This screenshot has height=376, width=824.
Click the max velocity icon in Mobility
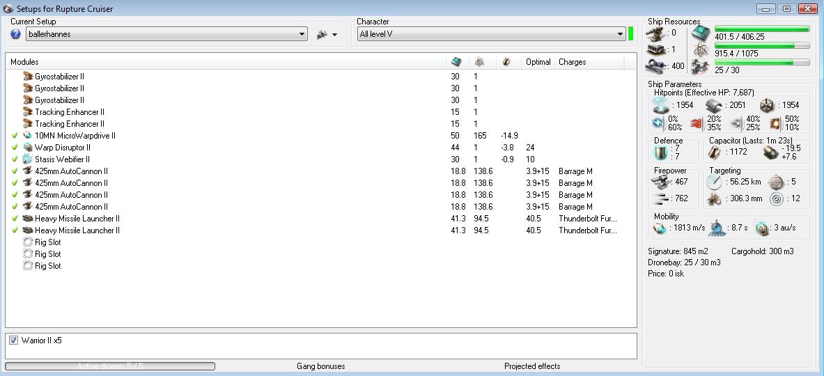click(660, 228)
